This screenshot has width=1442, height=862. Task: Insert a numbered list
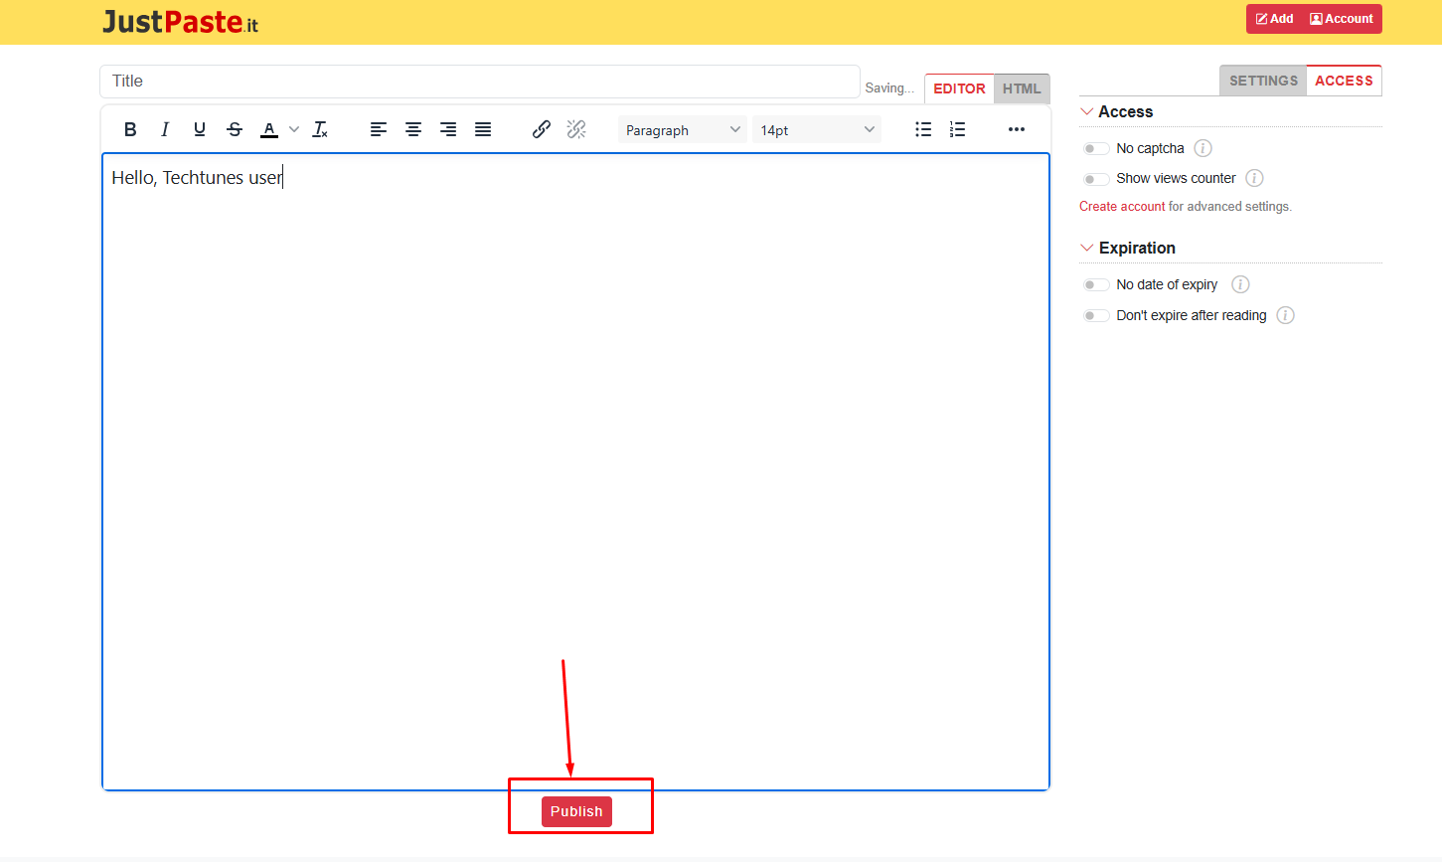958,129
